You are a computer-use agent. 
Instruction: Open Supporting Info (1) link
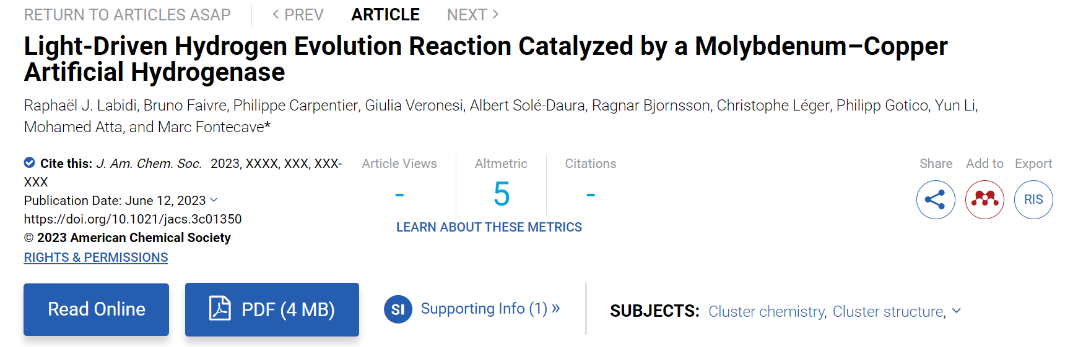coord(490,308)
